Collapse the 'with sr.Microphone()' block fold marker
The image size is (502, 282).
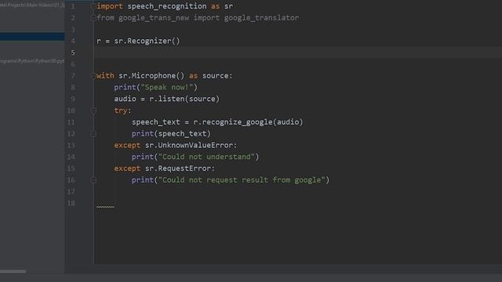(x=93, y=76)
